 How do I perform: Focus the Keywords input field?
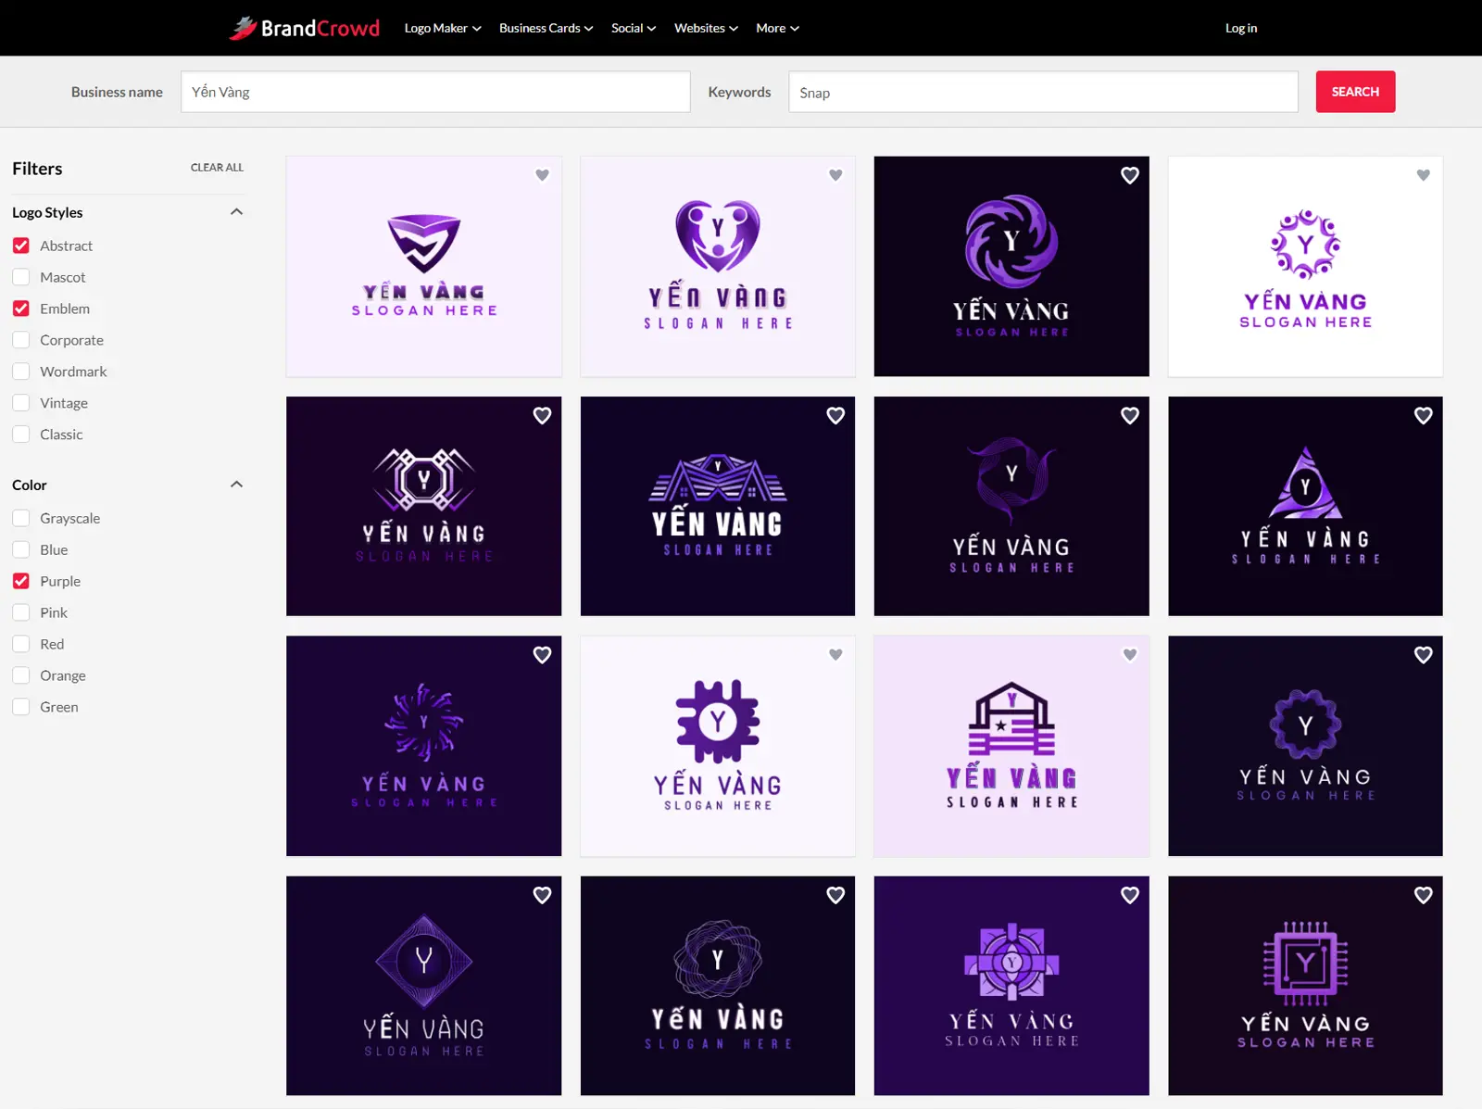(1043, 92)
